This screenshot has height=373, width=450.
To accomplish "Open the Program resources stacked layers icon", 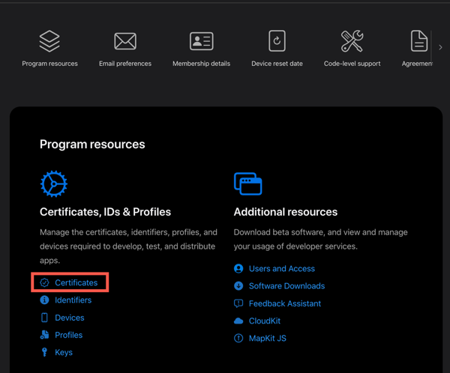I will coord(49,41).
